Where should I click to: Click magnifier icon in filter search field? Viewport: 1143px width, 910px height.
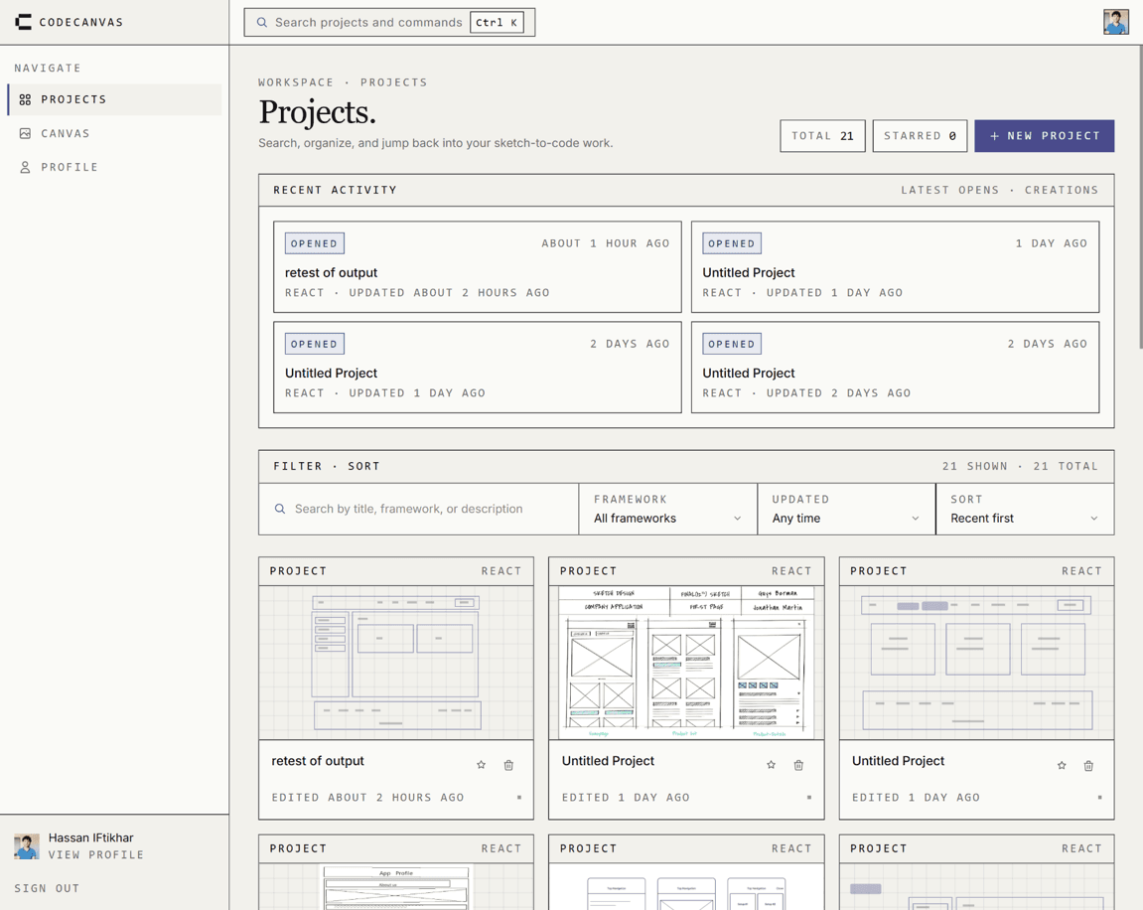[280, 509]
